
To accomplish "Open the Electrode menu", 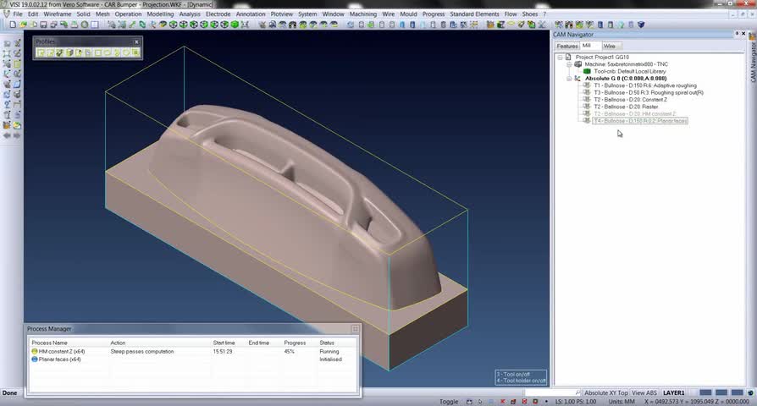I will (x=218, y=14).
